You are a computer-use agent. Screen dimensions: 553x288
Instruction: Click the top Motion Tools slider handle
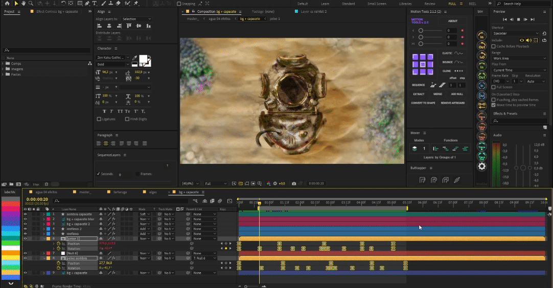tap(421, 30)
